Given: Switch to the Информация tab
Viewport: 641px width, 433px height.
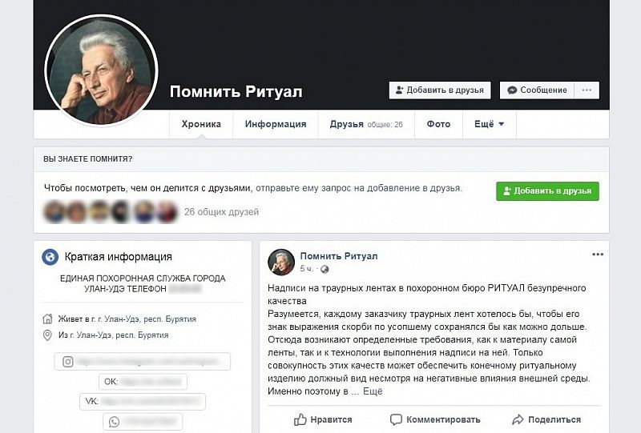Looking at the screenshot, I should [x=276, y=124].
